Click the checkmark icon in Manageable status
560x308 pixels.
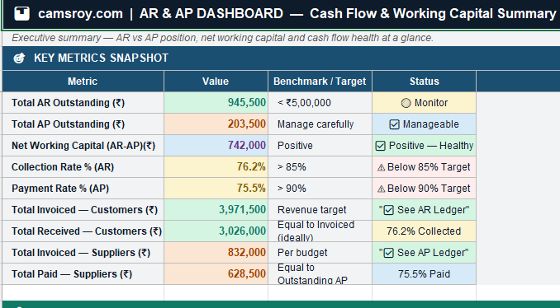click(x=394, y=124)
